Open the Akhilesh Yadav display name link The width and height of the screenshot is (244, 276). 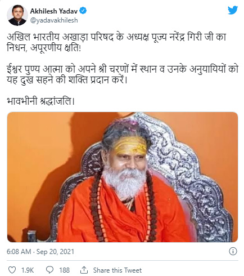tap(54, 11)
